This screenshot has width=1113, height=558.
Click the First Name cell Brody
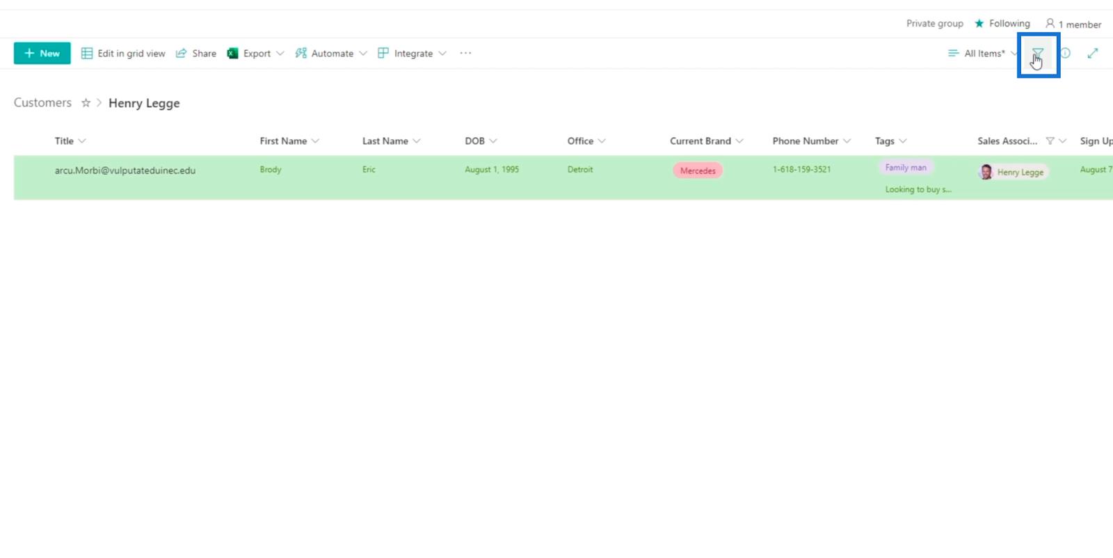271,169
